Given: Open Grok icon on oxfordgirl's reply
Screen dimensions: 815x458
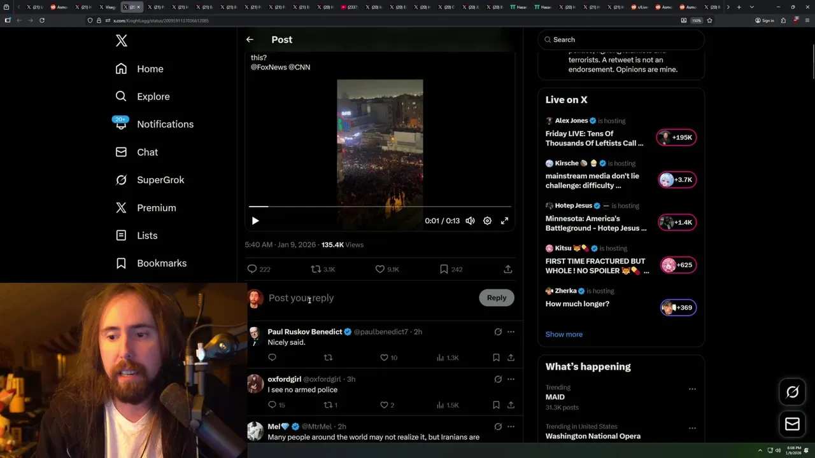Looking at the screenshot, I should [x=498, y=379].
